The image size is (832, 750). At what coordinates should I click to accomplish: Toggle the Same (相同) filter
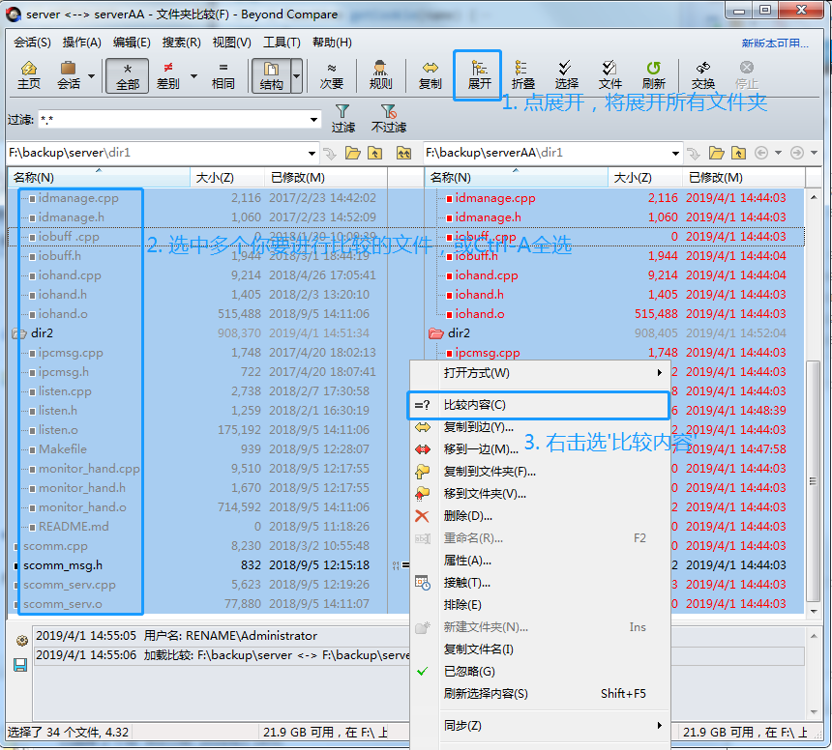pyautogui.click(x=223, y=75)
